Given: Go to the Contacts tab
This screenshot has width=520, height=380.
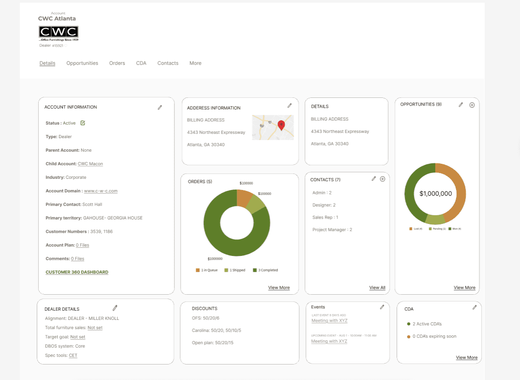Looking at the screenshot, I should pyautogui.click(x=168, y=63).
